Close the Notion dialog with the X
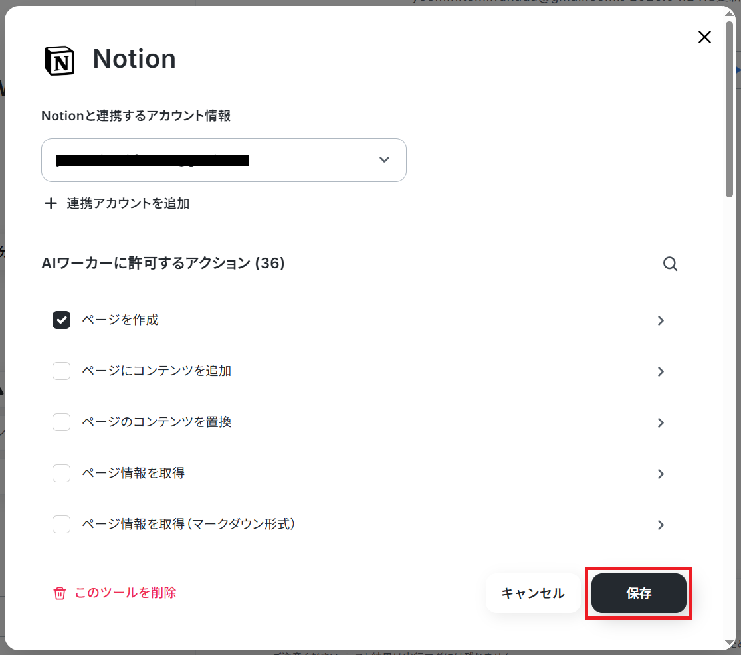741x655 pixels. (x=704, y=37)
